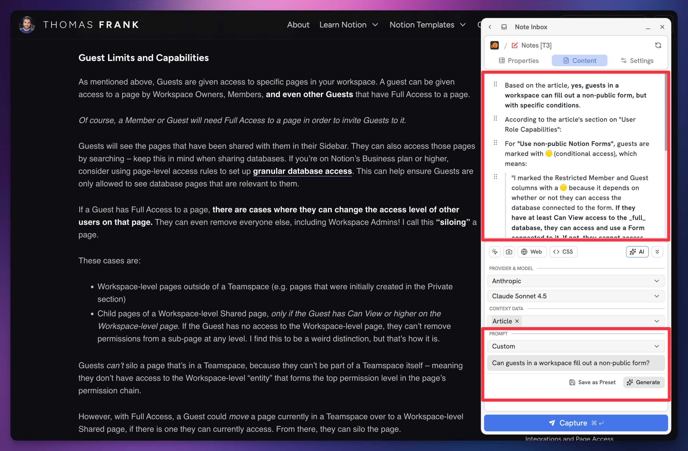Click the inbox icon beside Note Inbox
The height and width of the screenshot is (451, 688).
coord(504,27)
